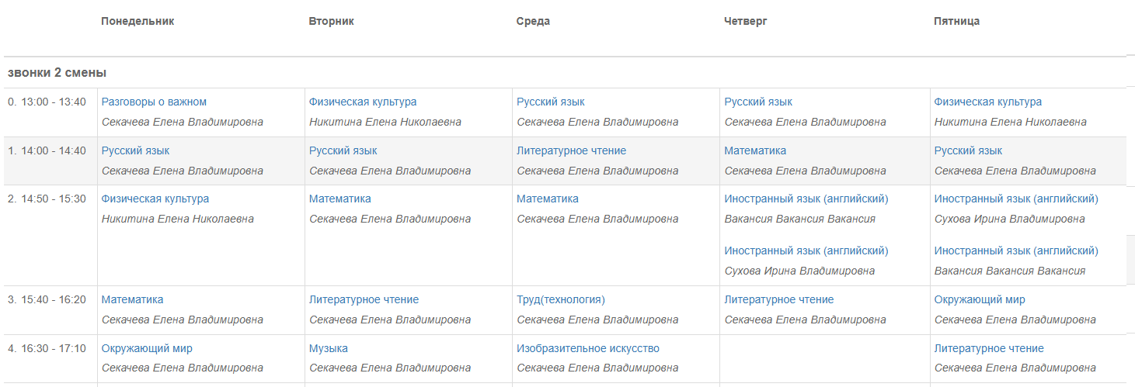Select Friday's 13:00 Физическая культура link

988,102
